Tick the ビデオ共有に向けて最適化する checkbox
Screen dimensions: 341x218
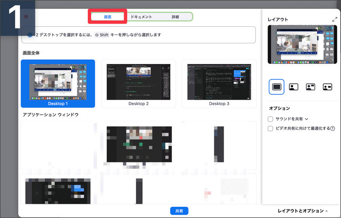click(270, 128)
